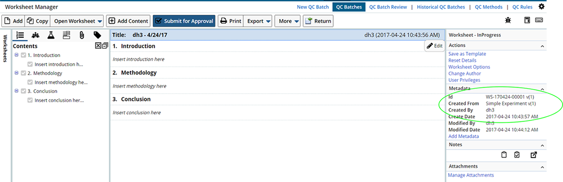This screenshot has height=182, width=563.
Task: Click the Save as Template link
Action: pyautogui.click(x=467, y=54)
